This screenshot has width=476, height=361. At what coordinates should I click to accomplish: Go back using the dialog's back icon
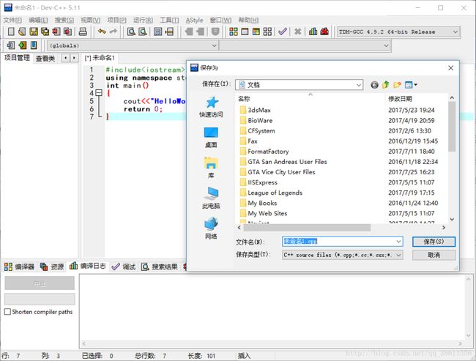point(375,85)
